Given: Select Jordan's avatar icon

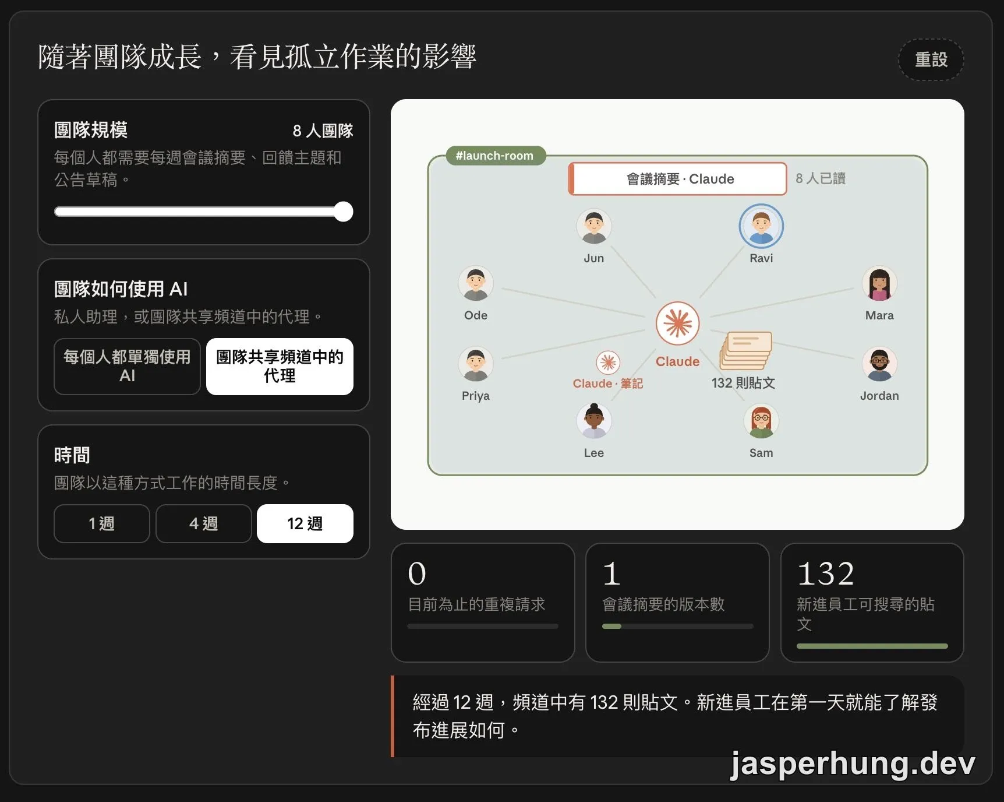Looking at the screenshot, I should (879, 364).
